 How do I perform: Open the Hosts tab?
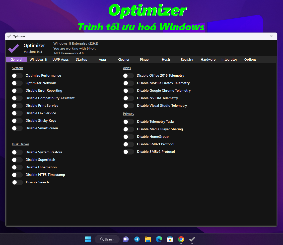pos(166,59)
